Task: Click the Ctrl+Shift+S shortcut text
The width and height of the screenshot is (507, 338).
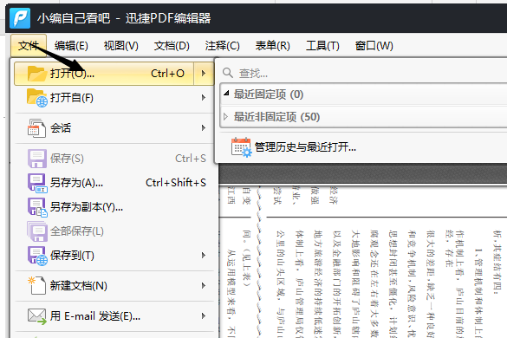Action: pos(176,183)
